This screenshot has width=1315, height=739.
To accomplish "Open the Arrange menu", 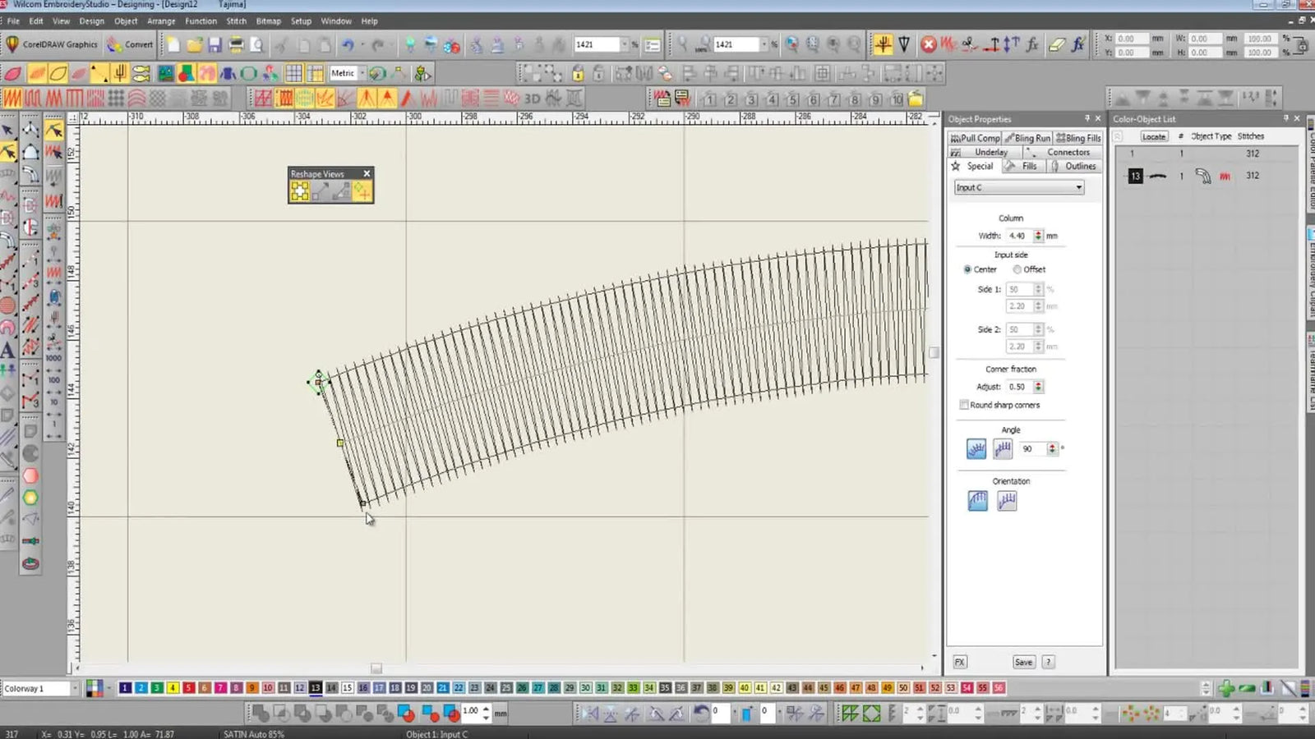I will coord(161,21).
